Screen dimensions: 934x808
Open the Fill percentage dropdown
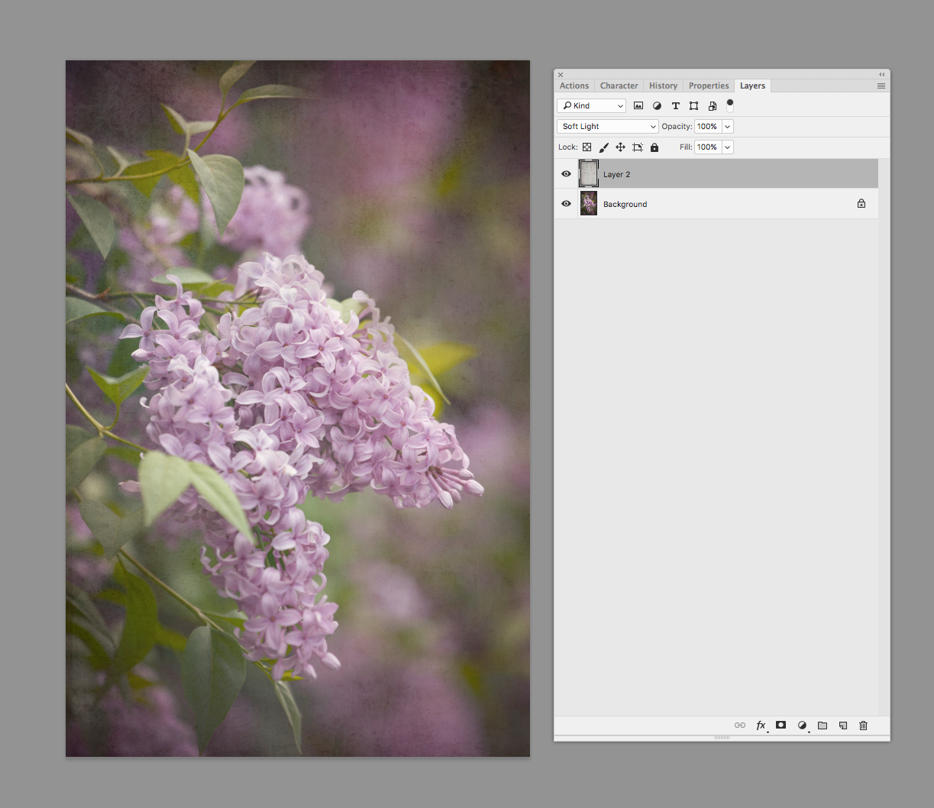click(x=726, y=147)
